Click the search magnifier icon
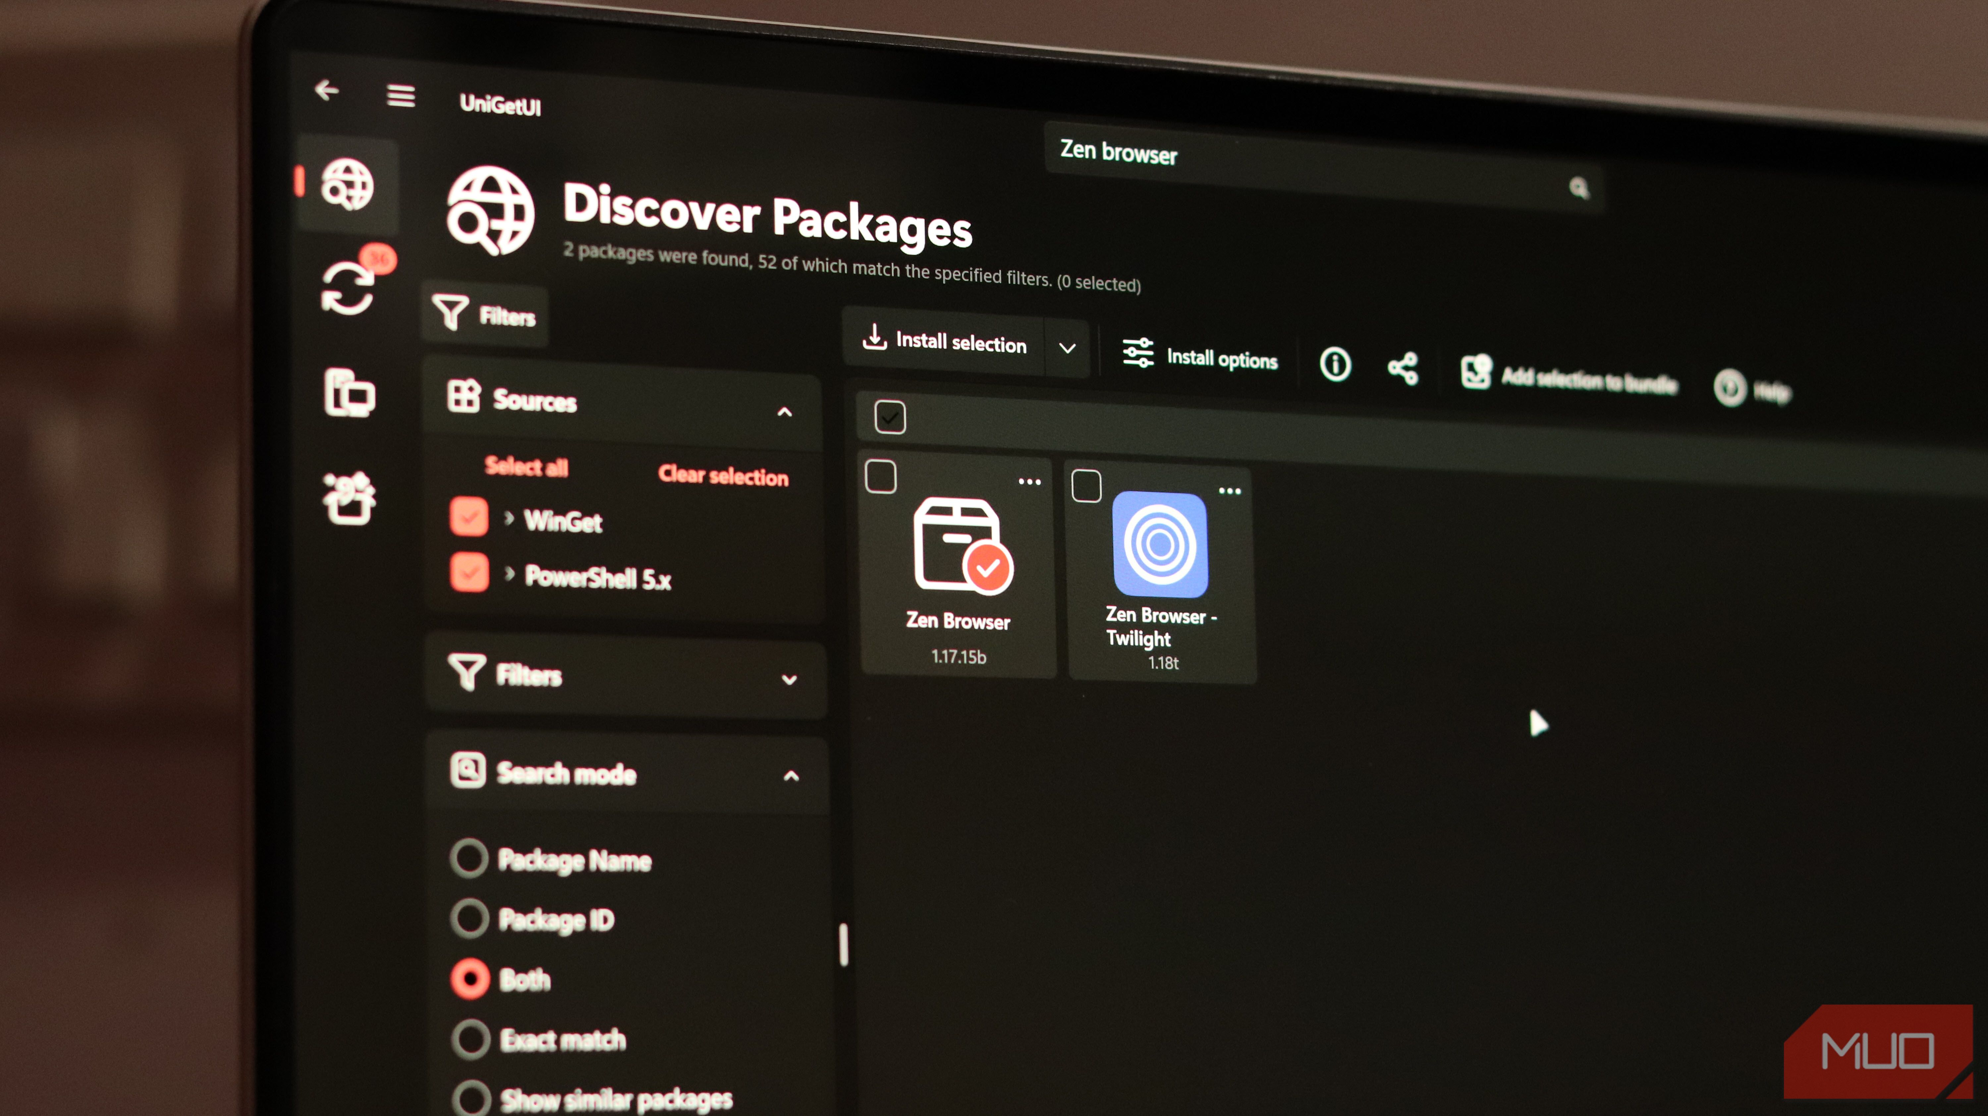The width and height of the screenshot is (1988, 1116). [1579, 188]
